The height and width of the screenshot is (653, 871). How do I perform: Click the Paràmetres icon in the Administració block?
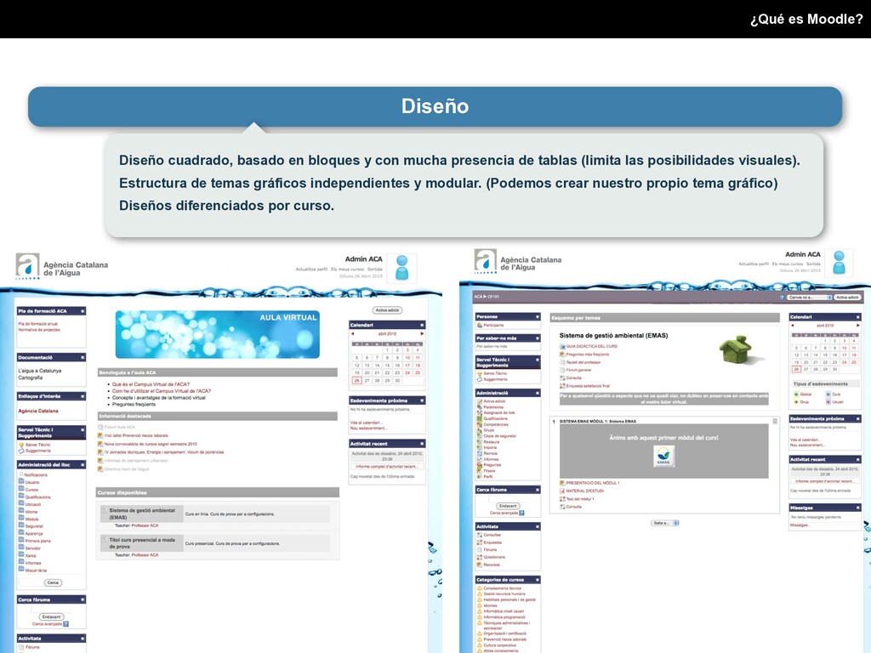[x=480, y=406]
